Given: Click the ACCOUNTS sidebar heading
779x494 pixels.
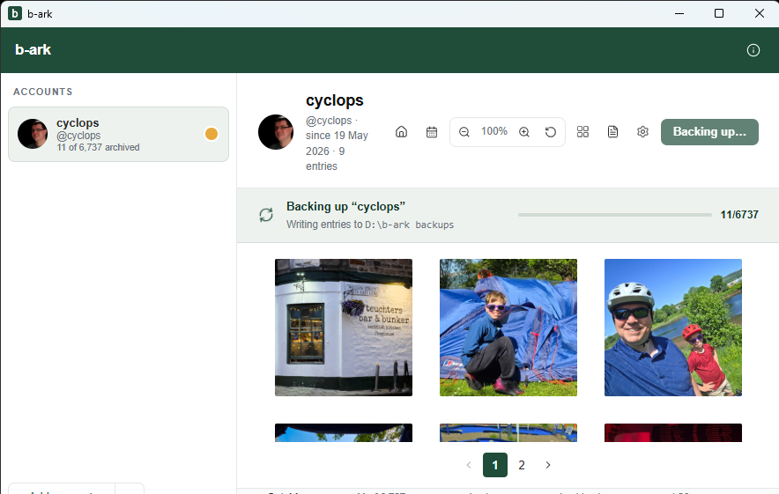Looking at the screenshot, I should (x=42, y=92).
